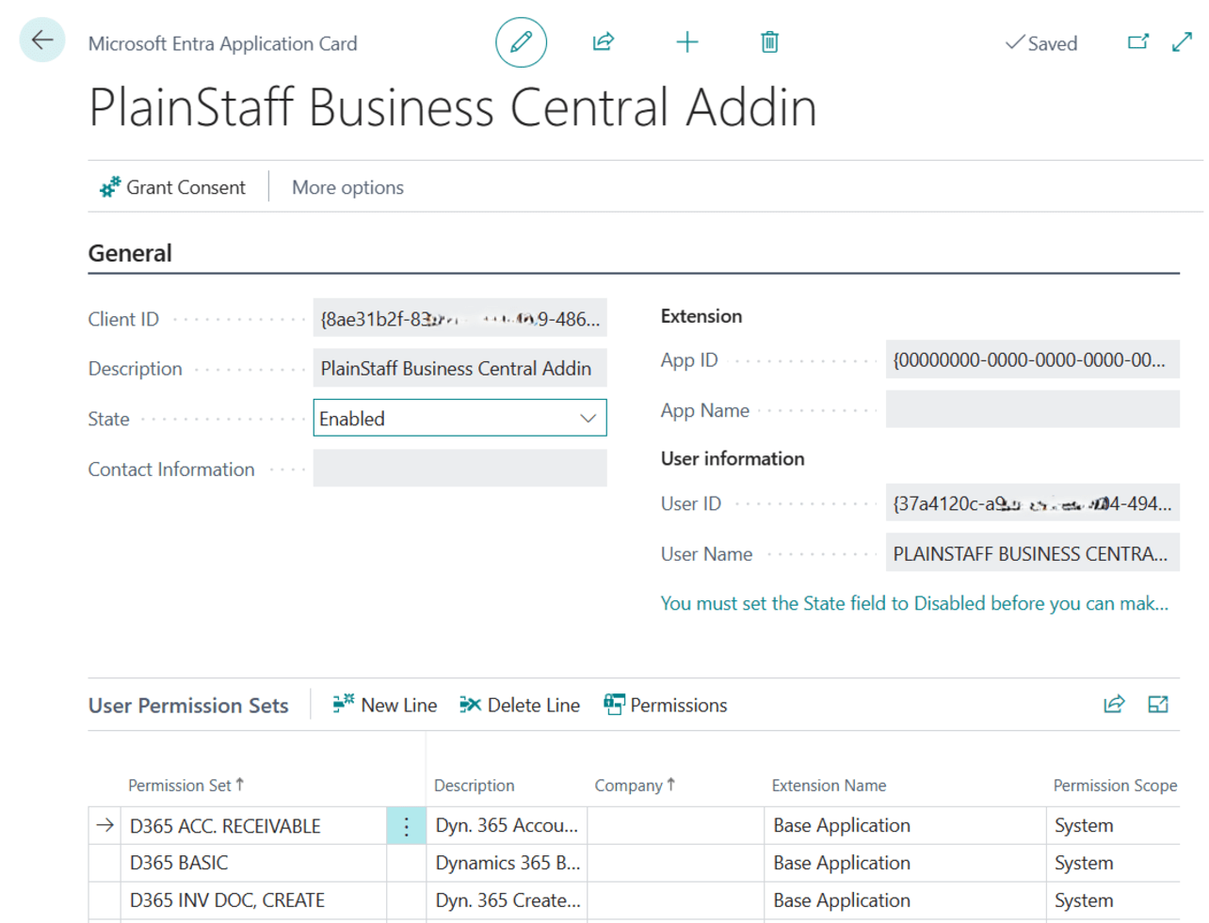The image size is (1209, 923).
Task: Click the Extension Name column header
Action: tap(829, 785)
